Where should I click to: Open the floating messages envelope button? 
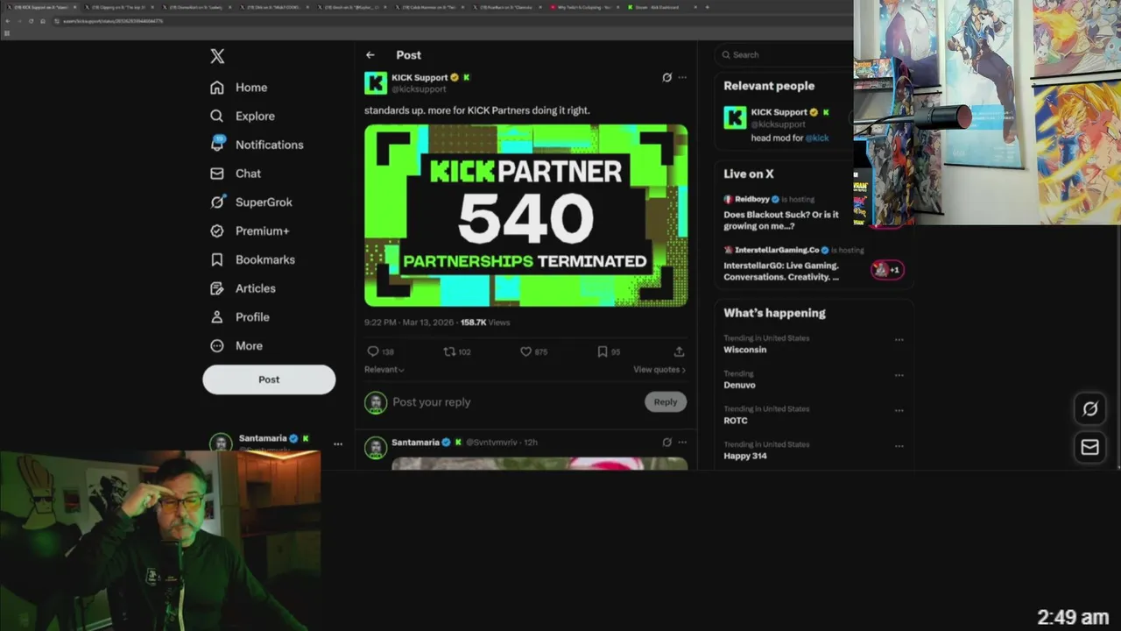tap(1089, 447)
